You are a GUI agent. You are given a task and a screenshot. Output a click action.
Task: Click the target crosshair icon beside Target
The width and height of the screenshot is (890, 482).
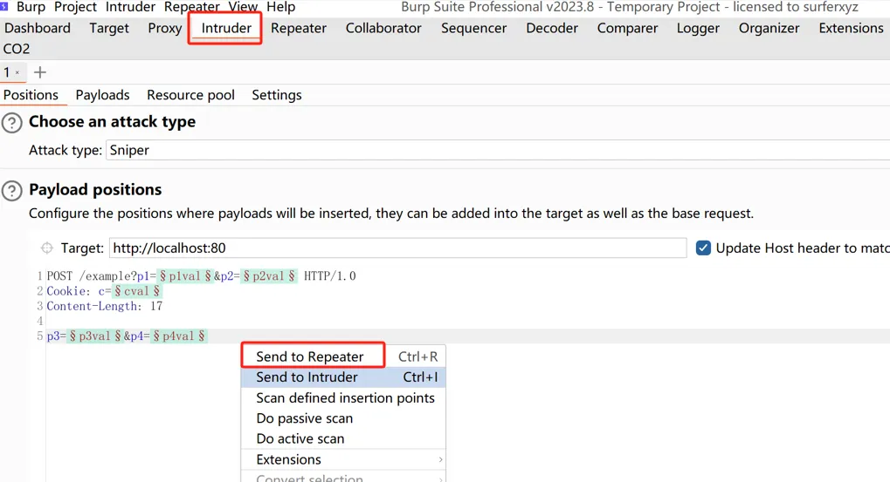(x=47, y=248)
